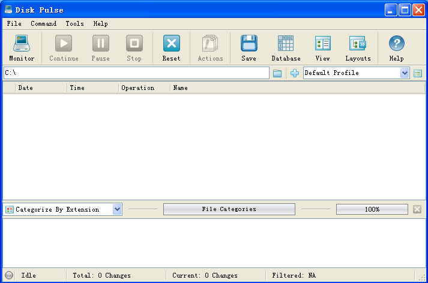Start monitoring with the Monitor icon
Screen dimensions: 428x283
[22, 48]
